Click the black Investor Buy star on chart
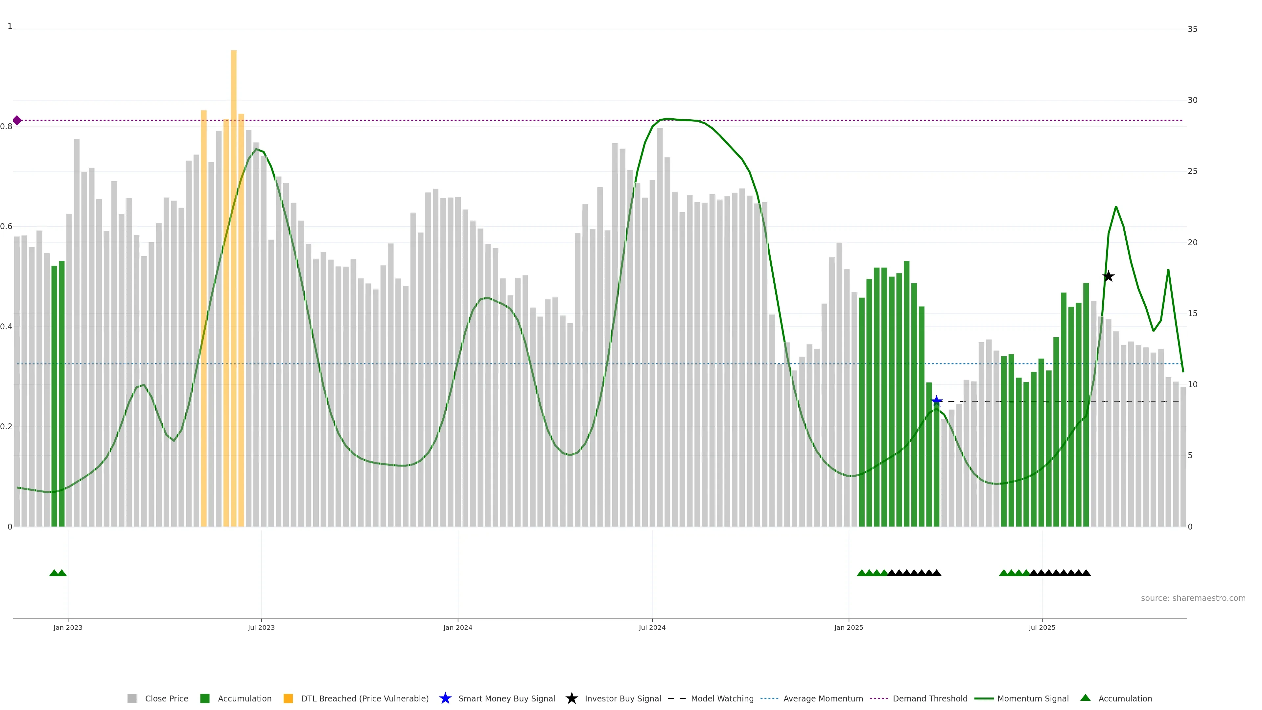 point(1108,276)
